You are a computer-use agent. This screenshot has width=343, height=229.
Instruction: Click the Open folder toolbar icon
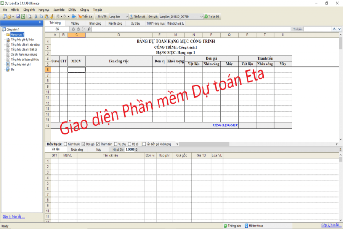tap(9, 17)
